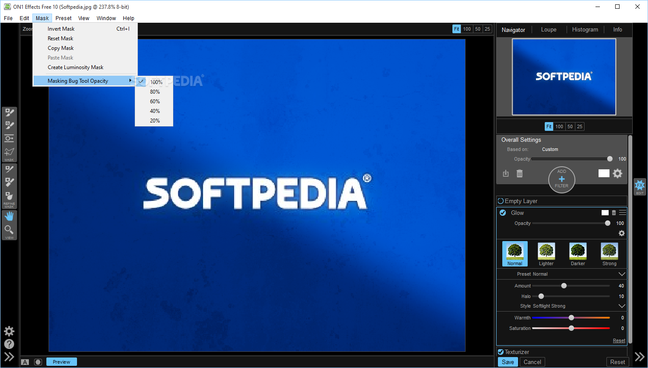Click the Reset link in Glow panel
Screen dimensions: 648x368
coord(619,340)
